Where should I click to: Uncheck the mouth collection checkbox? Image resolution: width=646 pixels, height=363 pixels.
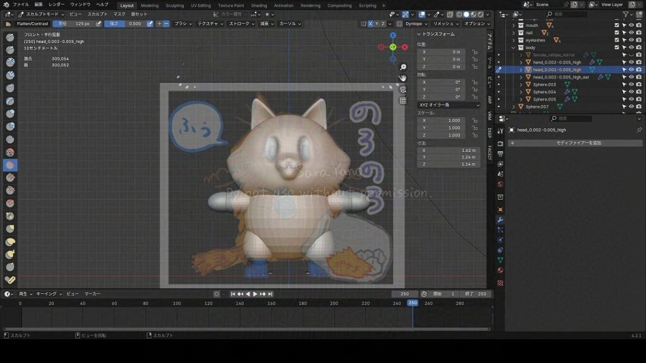click(x=617, y=26)
